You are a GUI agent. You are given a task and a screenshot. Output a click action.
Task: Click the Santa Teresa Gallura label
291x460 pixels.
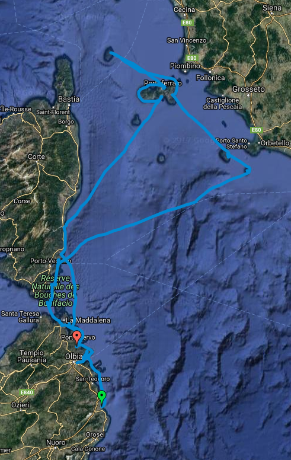coord(20,317)
